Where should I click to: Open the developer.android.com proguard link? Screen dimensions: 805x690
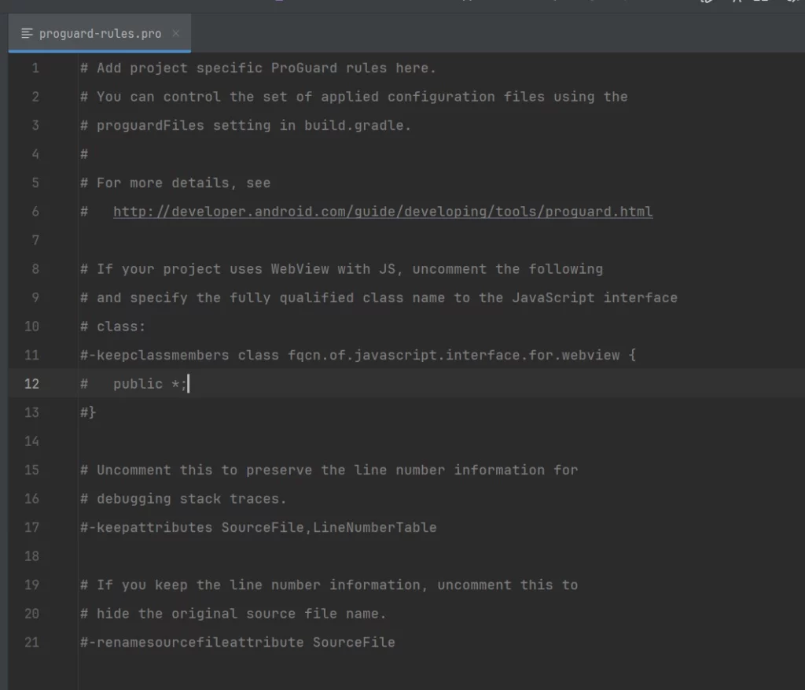(x=382, y=212)
